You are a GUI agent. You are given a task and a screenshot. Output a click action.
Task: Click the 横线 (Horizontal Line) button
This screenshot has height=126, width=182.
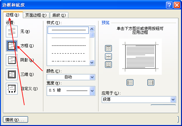tap(15, 120)
